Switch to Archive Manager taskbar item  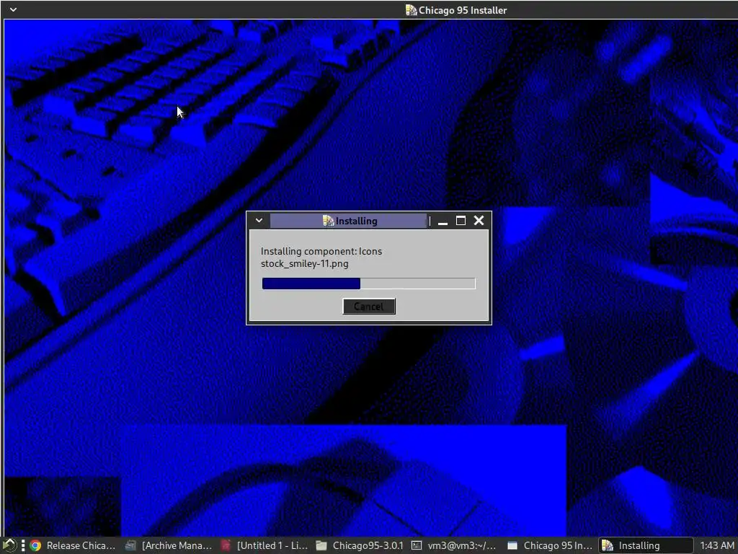tap(169, 545)
